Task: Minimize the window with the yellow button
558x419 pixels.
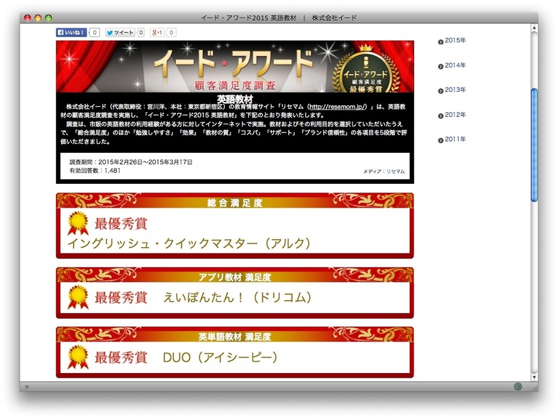Action: 38,18
